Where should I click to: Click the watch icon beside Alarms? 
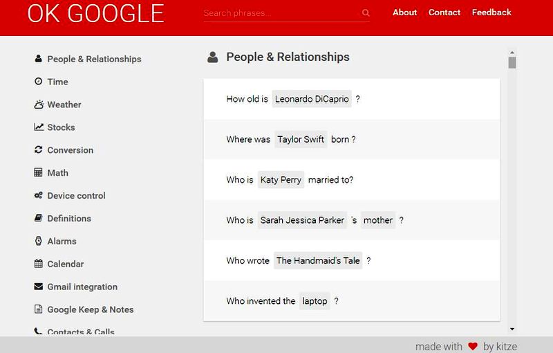pos(39,241)
